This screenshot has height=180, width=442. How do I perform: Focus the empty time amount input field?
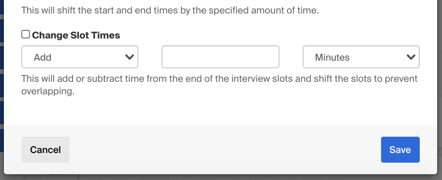coord(221,57)
